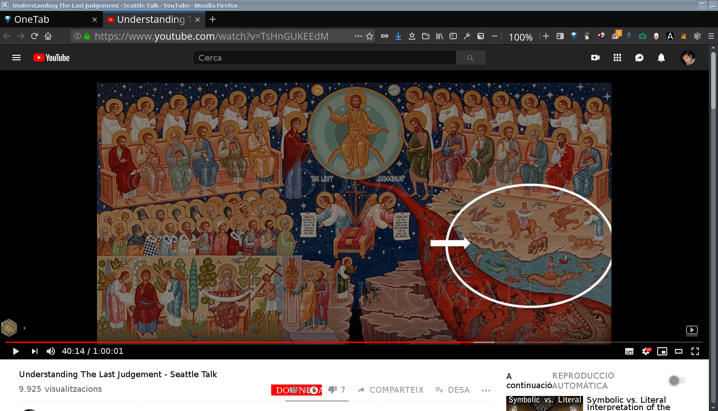Open the account avatar menu
This screenshot has width=718, height=411.
(x=688, y=58)
